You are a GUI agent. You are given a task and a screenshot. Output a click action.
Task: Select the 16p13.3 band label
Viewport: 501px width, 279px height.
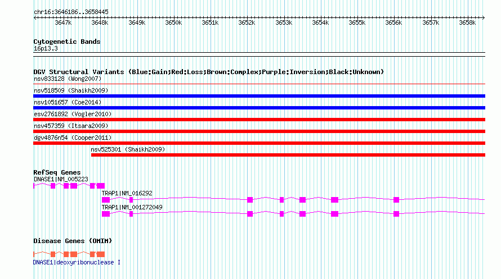(46, 48)
